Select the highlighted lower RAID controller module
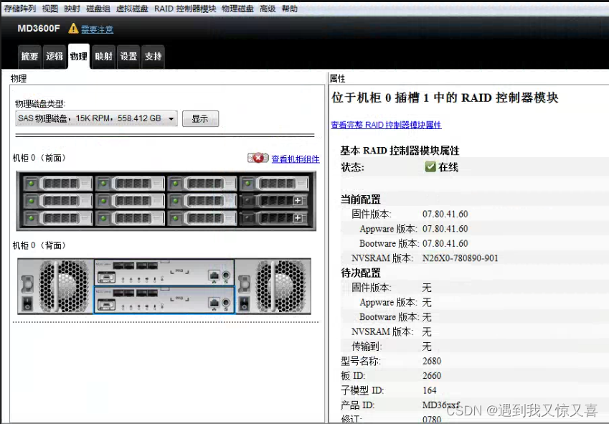 coord(164,300)
